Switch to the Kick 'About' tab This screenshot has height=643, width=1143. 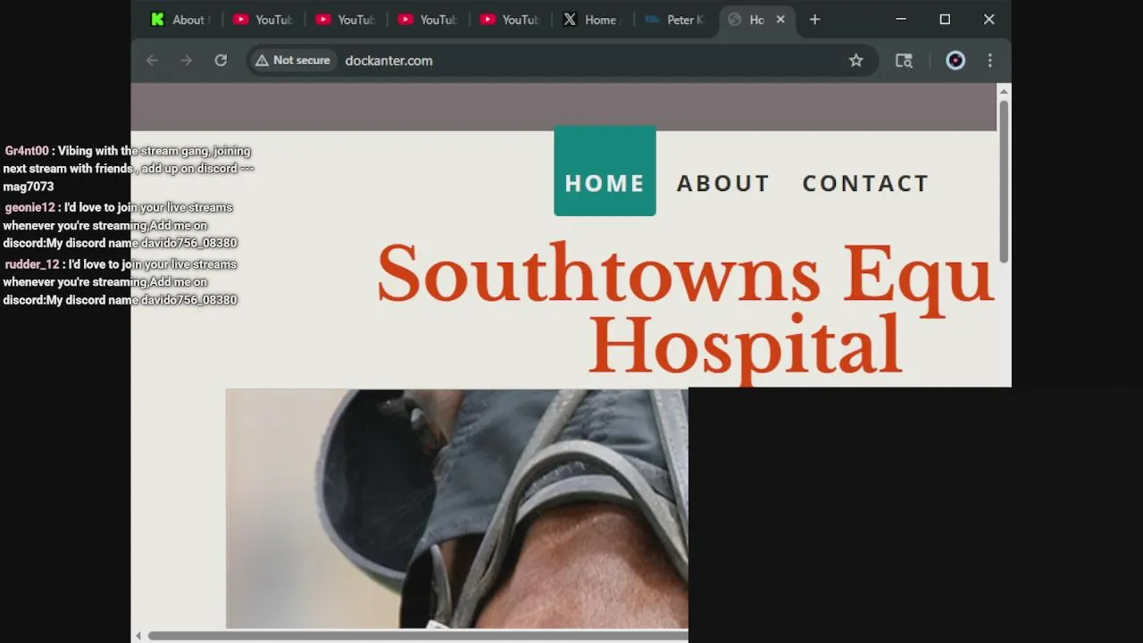pos(179,20)
